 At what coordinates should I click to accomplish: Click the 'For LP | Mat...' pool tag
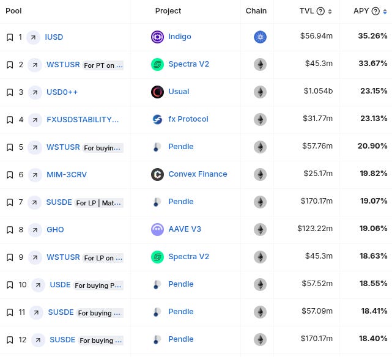(98, 203)
